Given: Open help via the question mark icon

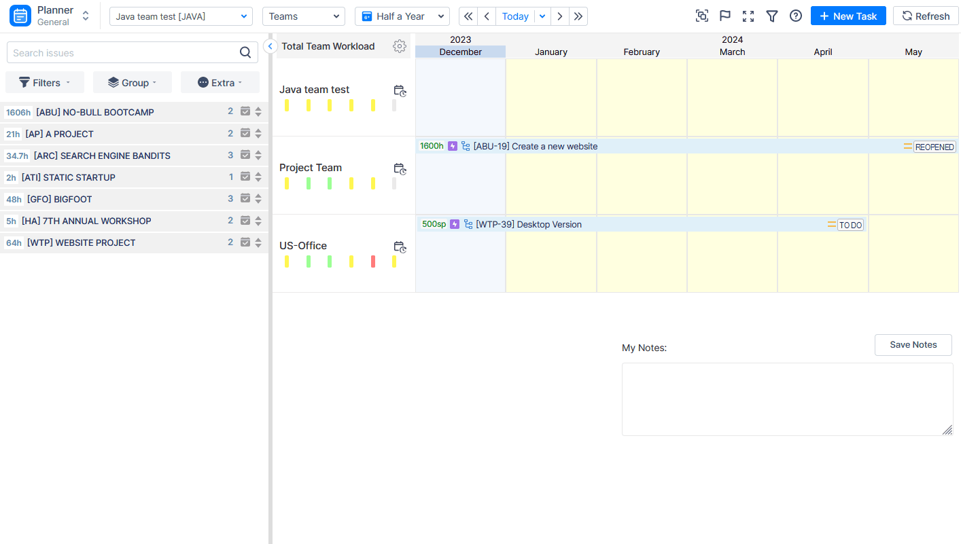Looking at the screenshot, I should 796,15.
